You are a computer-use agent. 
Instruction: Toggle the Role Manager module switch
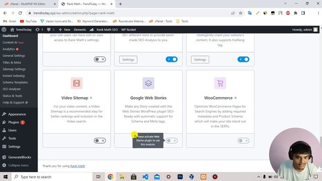coord(100,59)
